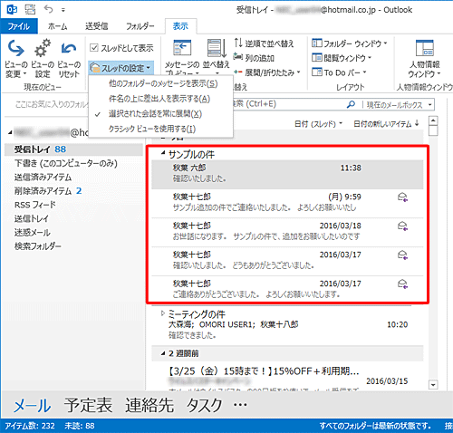Image resolution: width=453 pixels, height=433 pixels.
Task: Open quick access toolbar customize arrow
Action: point(63,10)
